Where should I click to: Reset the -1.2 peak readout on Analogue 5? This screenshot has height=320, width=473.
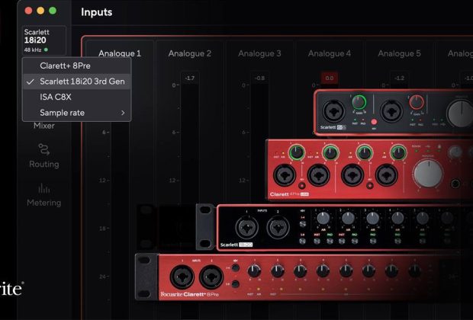tap(400, 78)
